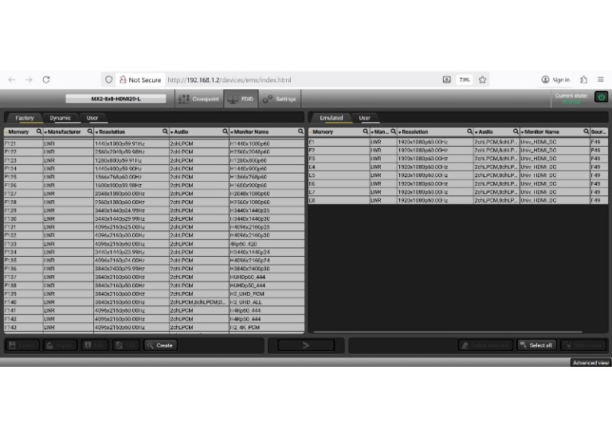Search left Resolution column magnifier icon
612x437 pixels.
tap(165, 132)
